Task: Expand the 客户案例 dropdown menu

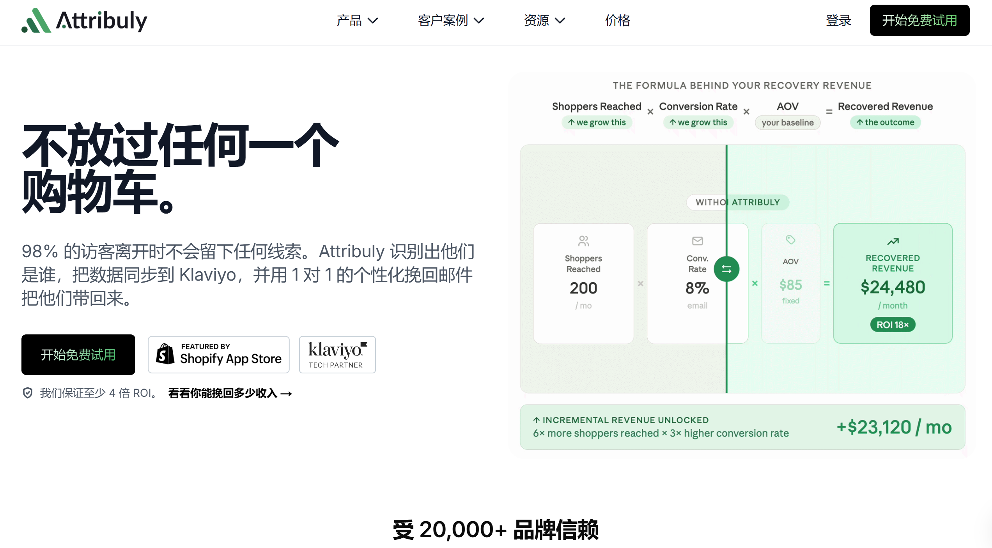Action: [451, 20]
